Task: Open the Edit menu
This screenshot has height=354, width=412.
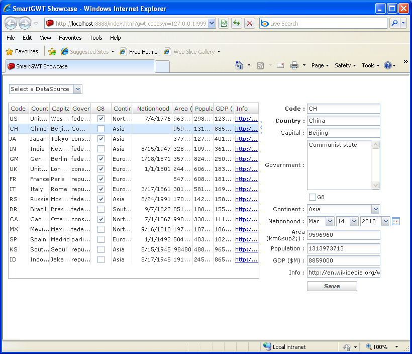Action: pos(27,38)
